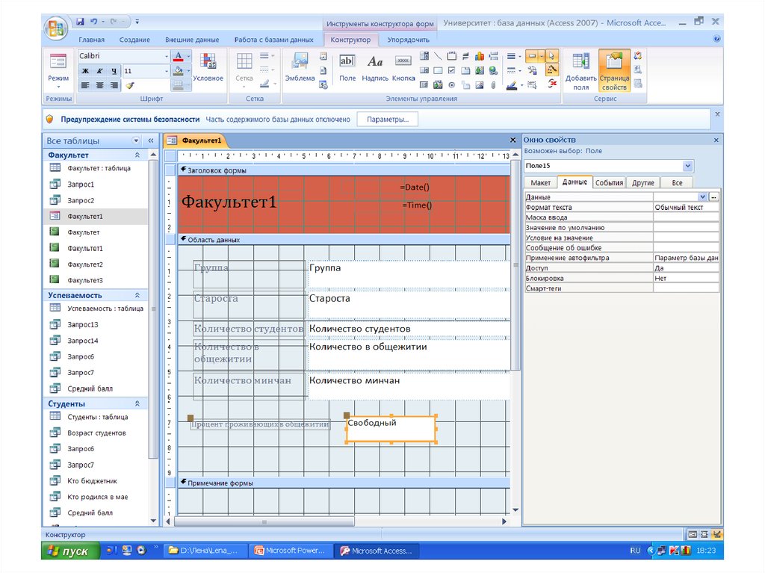Open the Calibri font name dropdown
The image size is (765, 573).
(x=166, y=56)
